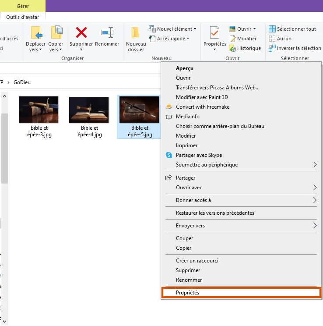The width and height of the screenshot is (323, 326).
Task: Switch to the Outils d'avatar tab
Action: [x=23, y=17]
